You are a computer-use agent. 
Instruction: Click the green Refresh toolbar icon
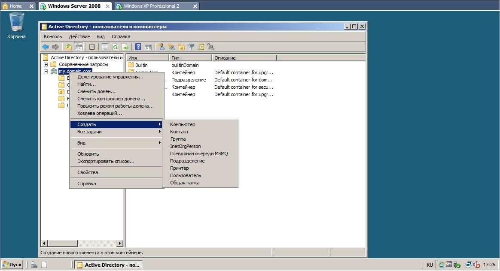coord(115,47)
